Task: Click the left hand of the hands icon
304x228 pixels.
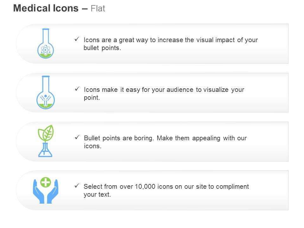Action: (x=39, y=192)
